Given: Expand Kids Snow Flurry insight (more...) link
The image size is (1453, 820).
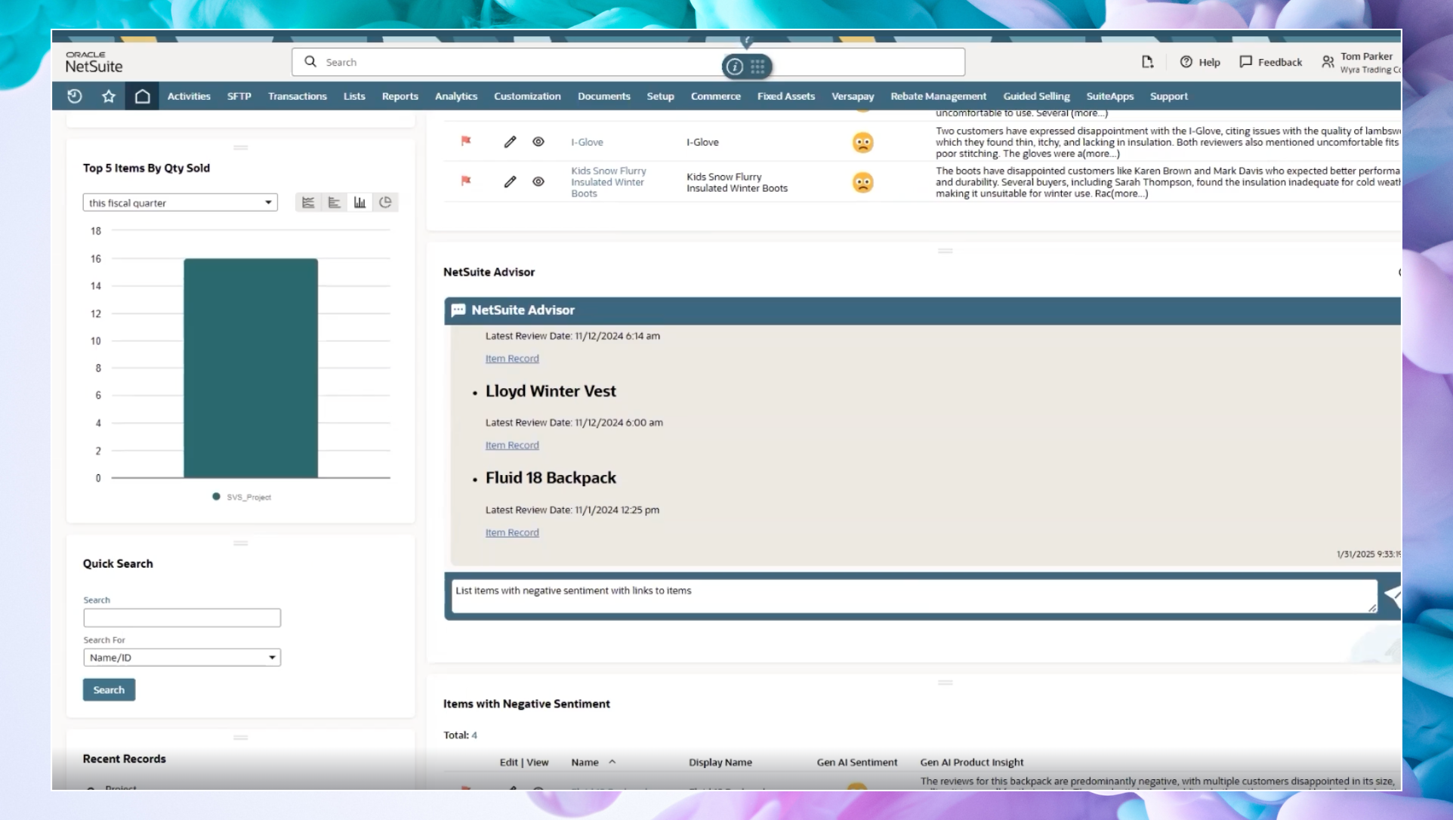Looking at the screenshot, I should 1128,193.
